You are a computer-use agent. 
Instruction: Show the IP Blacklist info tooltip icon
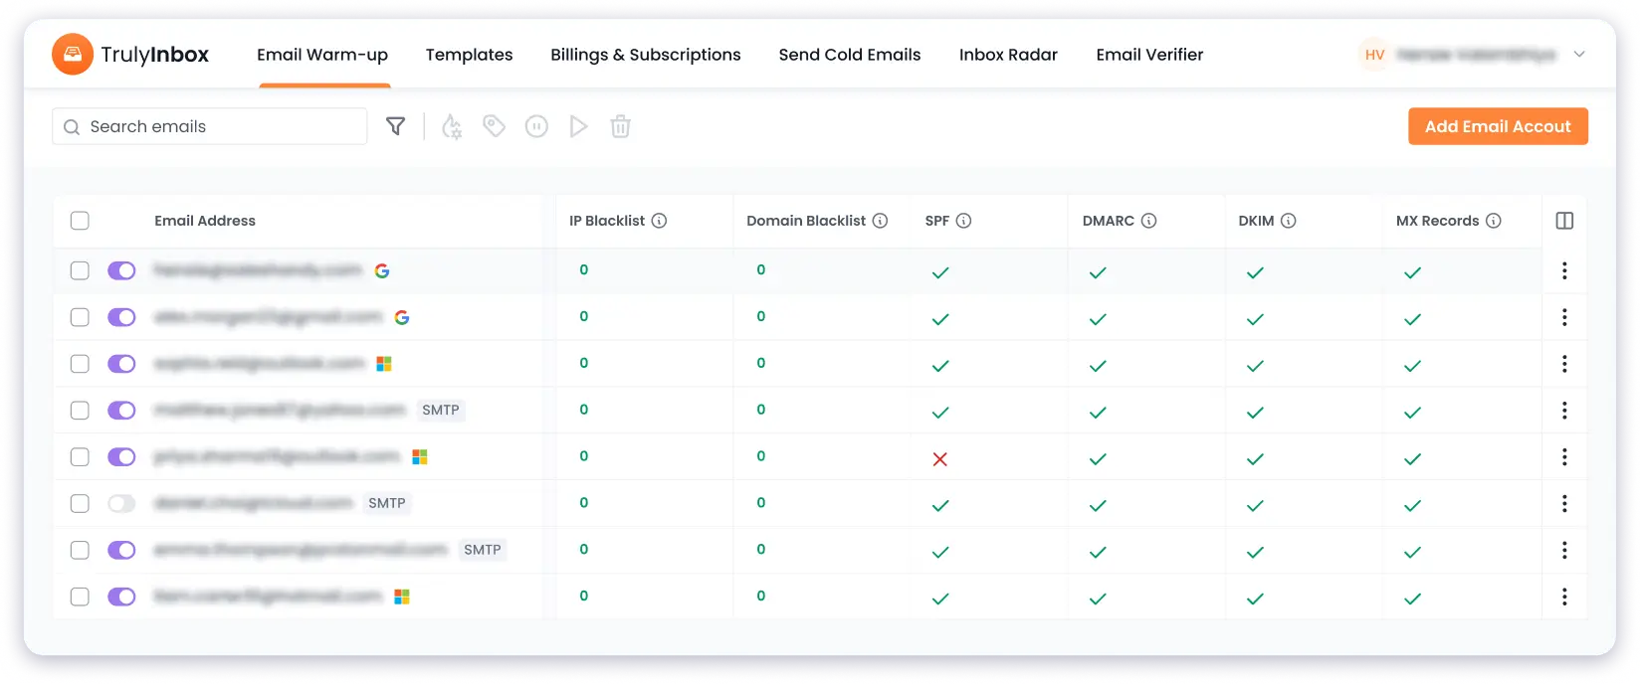pos(659,221)
